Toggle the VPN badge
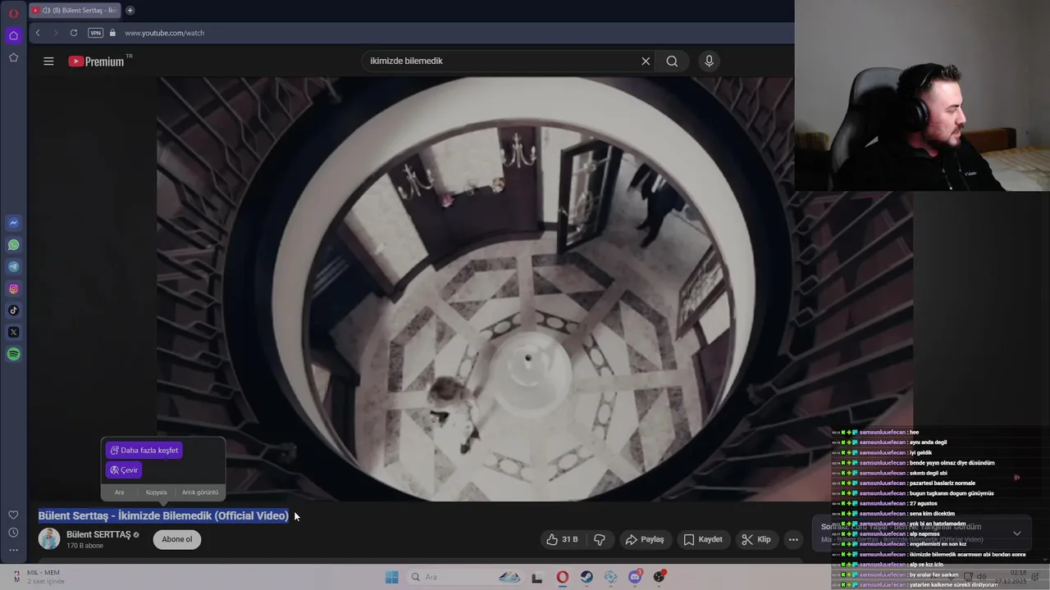The width and height of the screenshot is (1050, 590). (x=95, y=33)
